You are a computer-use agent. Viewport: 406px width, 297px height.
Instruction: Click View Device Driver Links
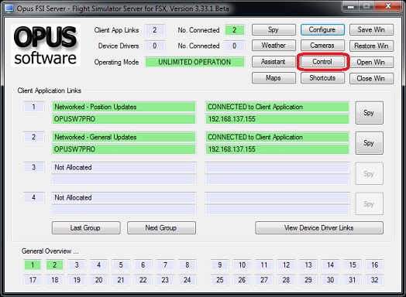tap(319, 227)
